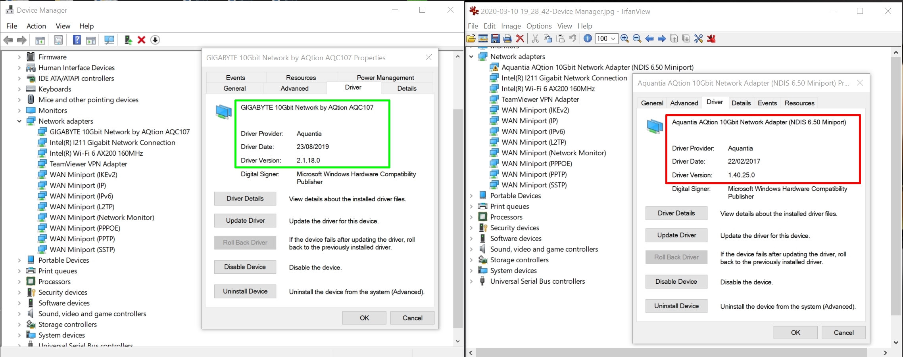Click the red X Delete file icon in IrfanView
Viewport: 903px width, 357px height.
point(520,38)
